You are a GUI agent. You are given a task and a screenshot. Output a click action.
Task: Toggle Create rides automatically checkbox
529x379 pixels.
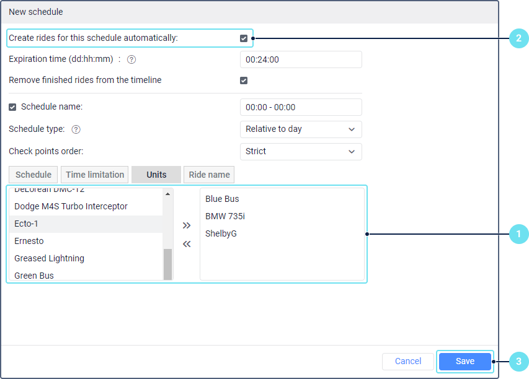point(244,38)
